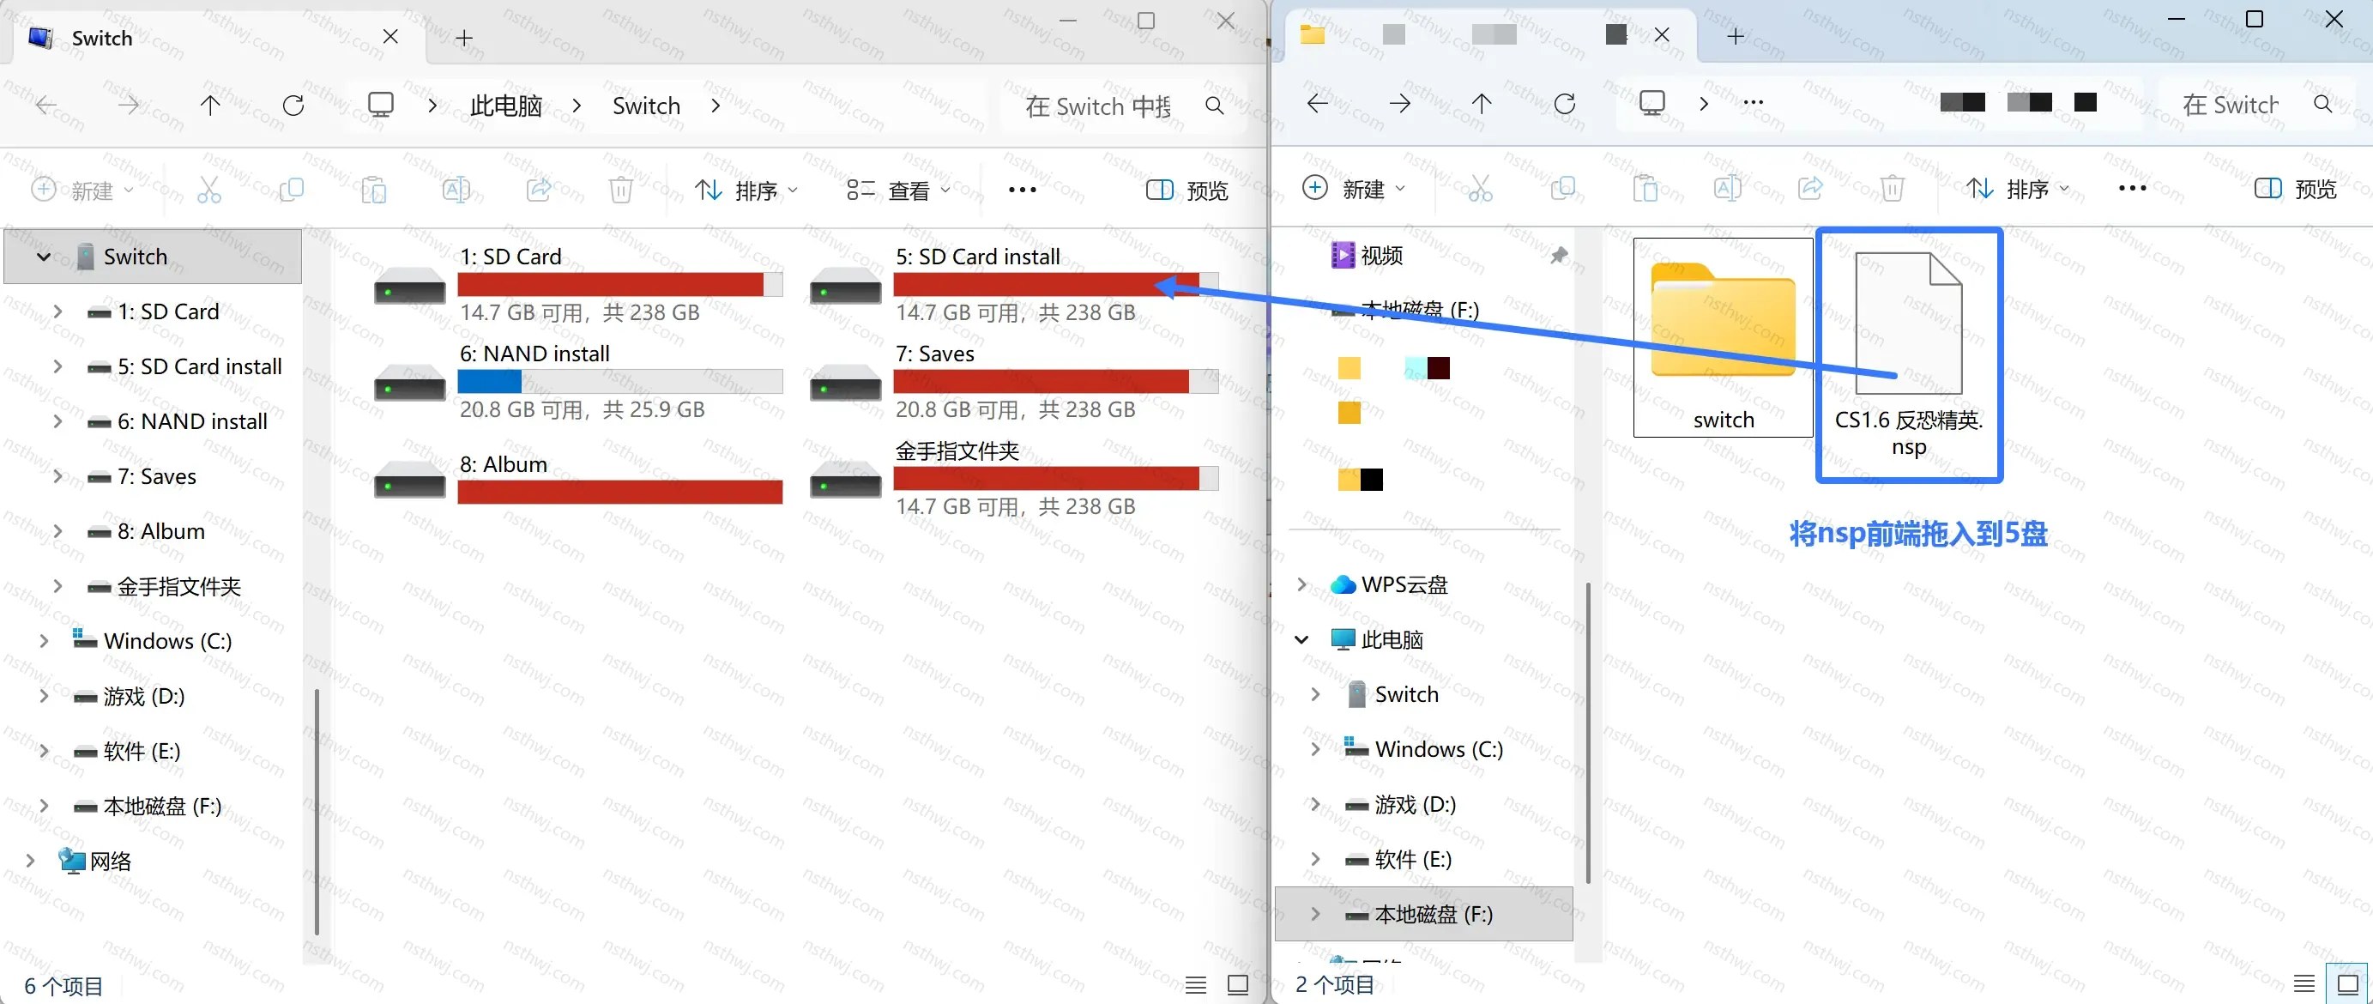This screenshot has width=2373, height=1004.
Task: Open the 5: SD Card install drive
Action: coord(1014,284)
